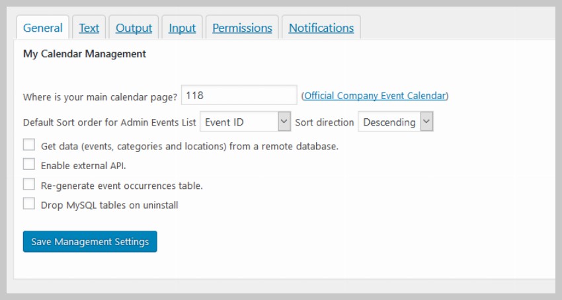The width and height of the screenshot is (562, 300).
Task: Open the Official Company Event Calendar link
Action: [375, 96]
